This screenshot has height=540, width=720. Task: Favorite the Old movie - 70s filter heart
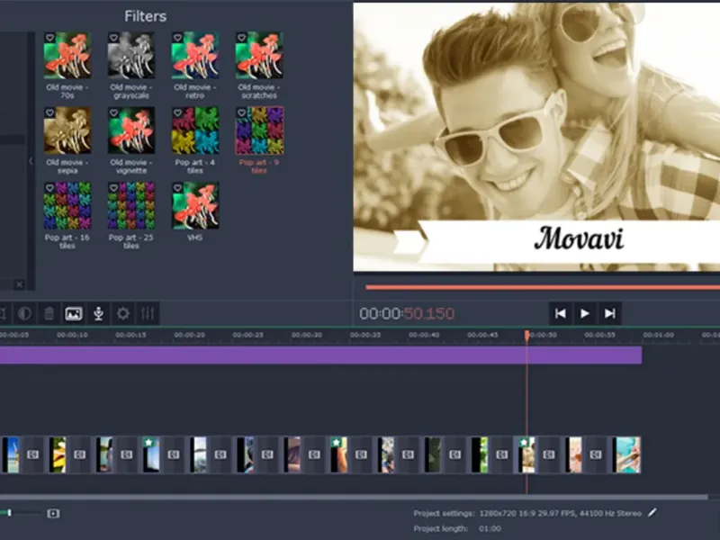tap(49, 38)
